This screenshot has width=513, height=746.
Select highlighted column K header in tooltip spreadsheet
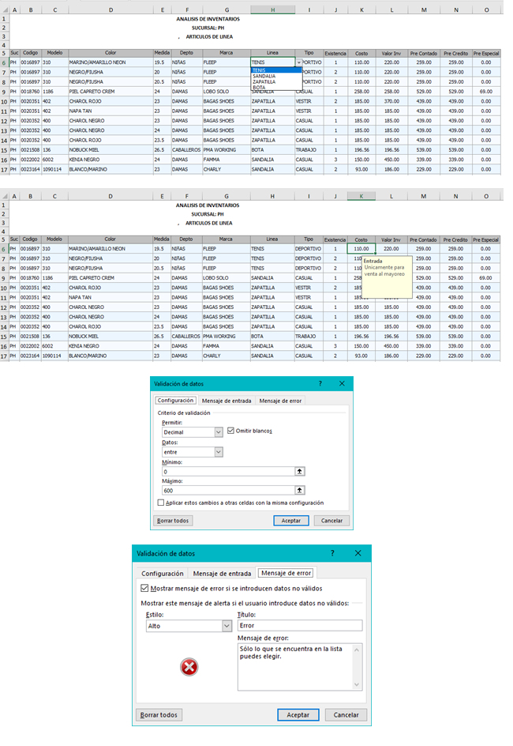361,196
